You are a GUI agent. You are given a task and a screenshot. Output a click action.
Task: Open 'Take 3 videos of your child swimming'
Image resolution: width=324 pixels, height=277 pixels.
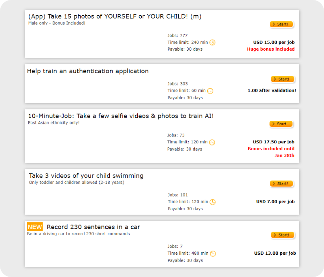[x=86, y=176]
